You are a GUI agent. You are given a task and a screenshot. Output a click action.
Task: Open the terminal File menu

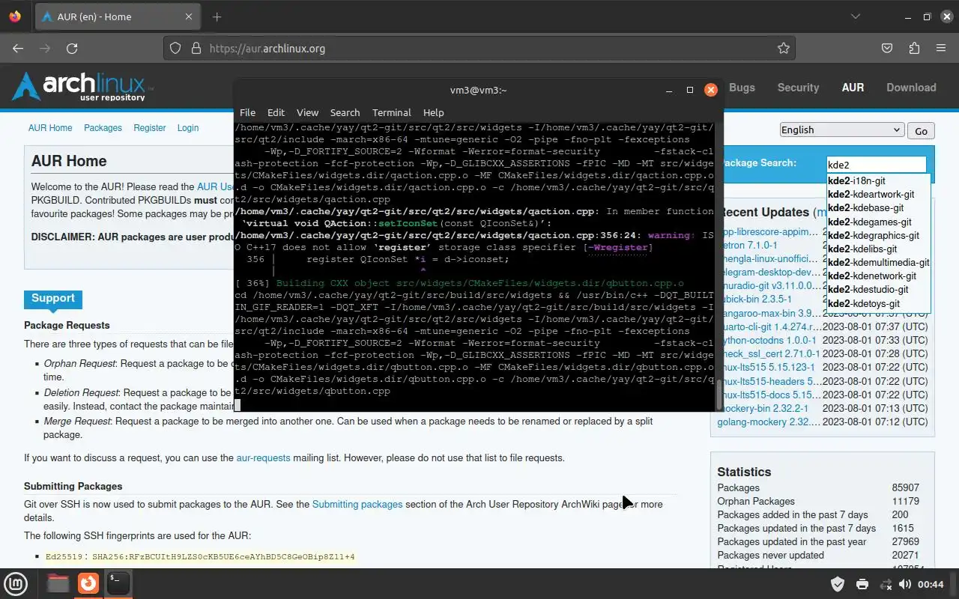(x=247, y=112)
